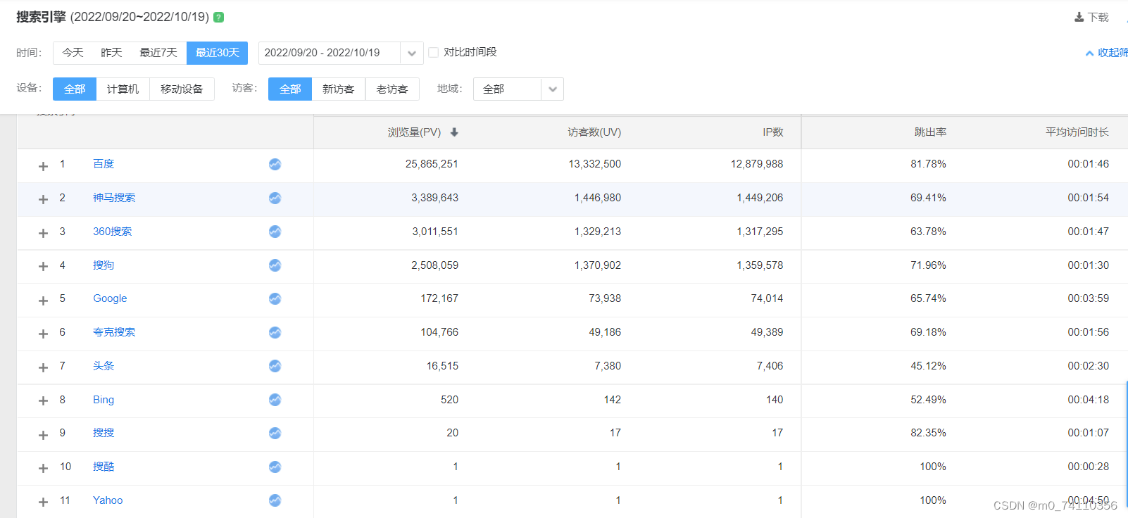The height and width of the screenshot is (518, 1128).
Task: Open the 夸克搜索 link
Action: tap(114, 332)
